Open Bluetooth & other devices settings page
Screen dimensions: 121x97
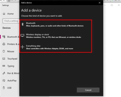tap(10, 37)
